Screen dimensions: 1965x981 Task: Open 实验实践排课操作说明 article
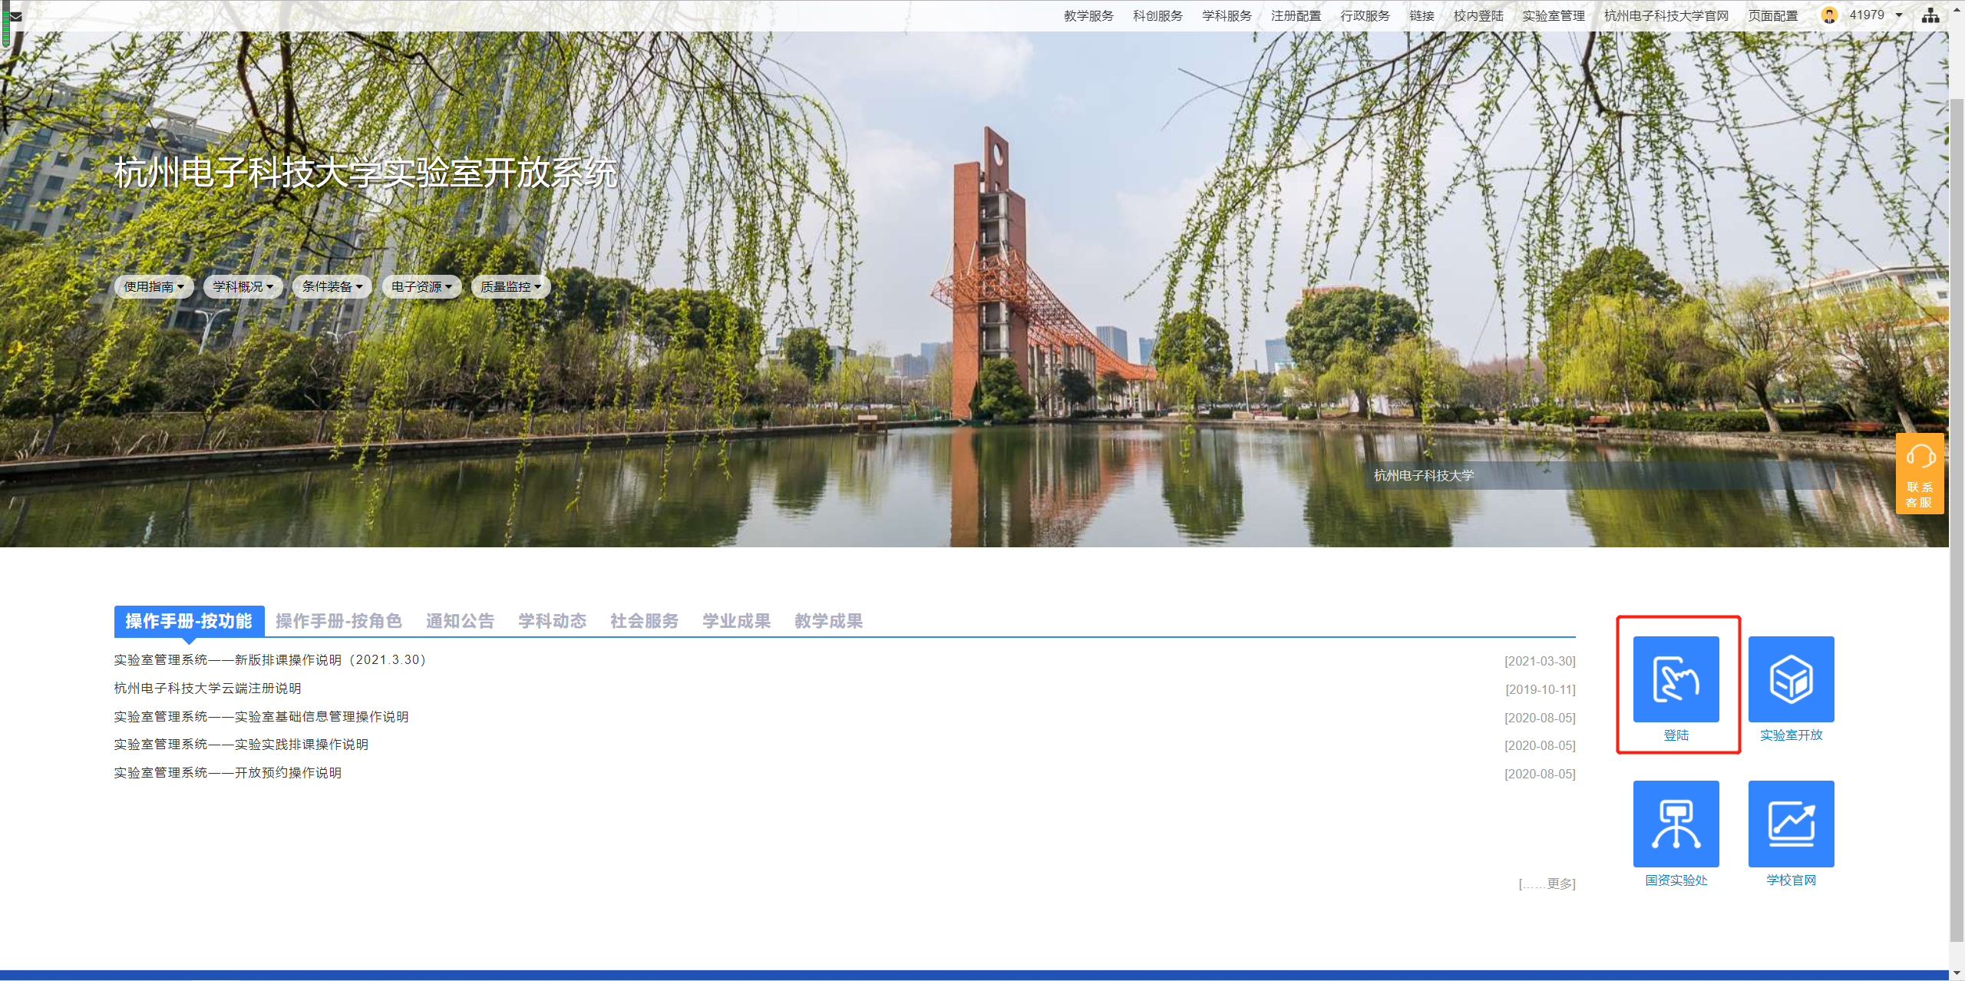click(241, 745)
